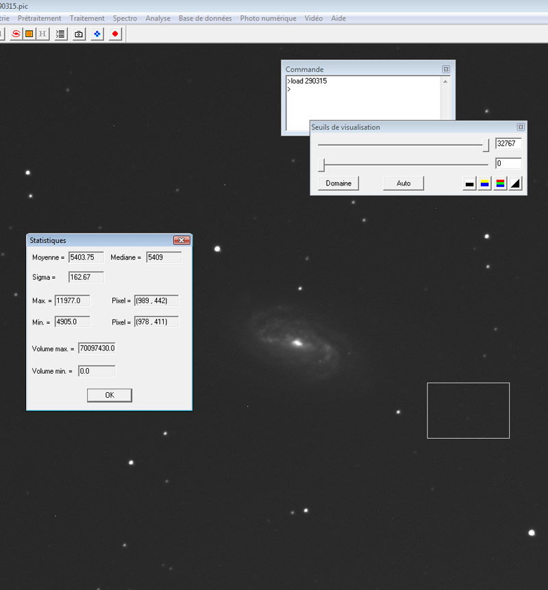Open the Aide menu
Image resolution: width=548 pixels, height=590 pixels.
(338, 18)
